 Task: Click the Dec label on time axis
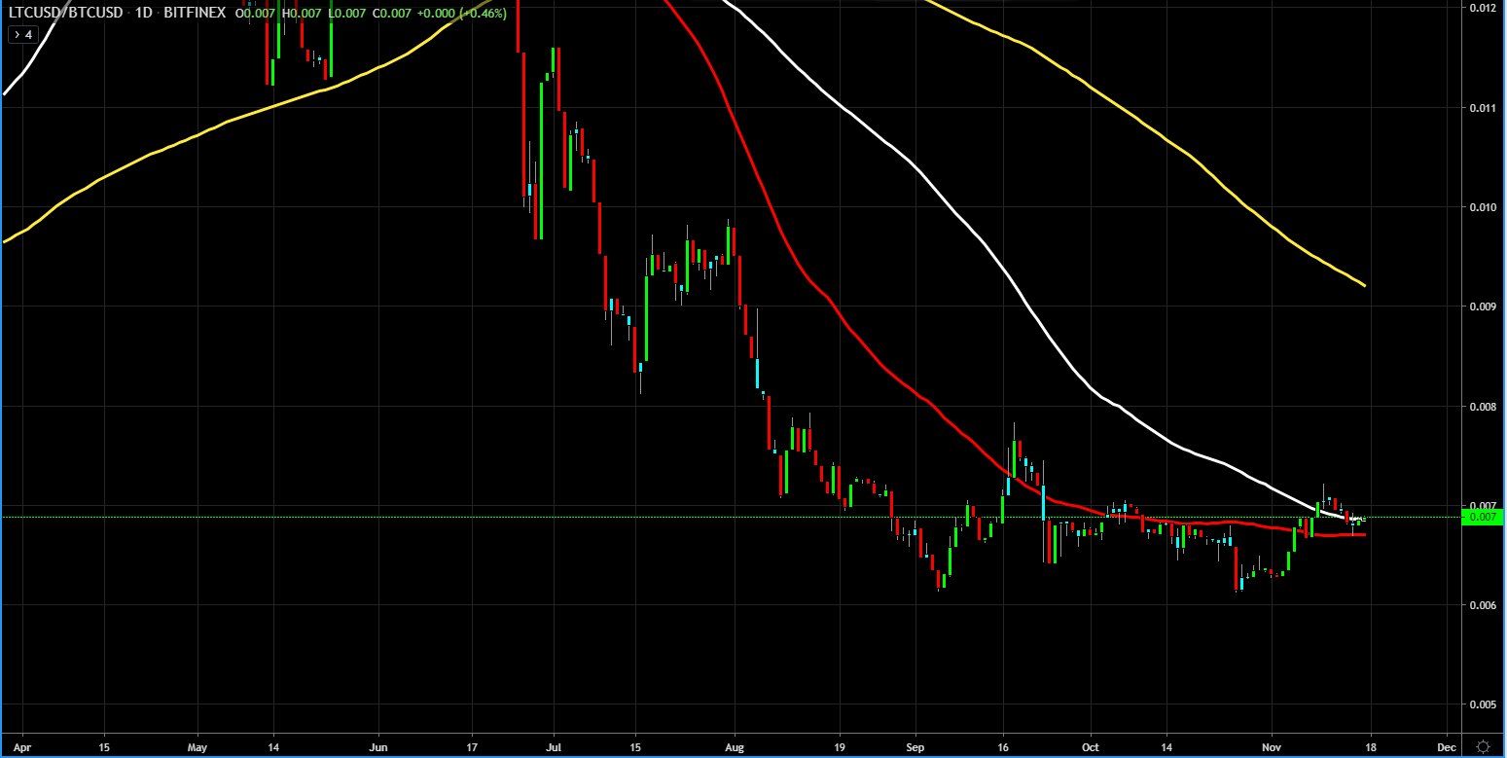coord(1447,745)
